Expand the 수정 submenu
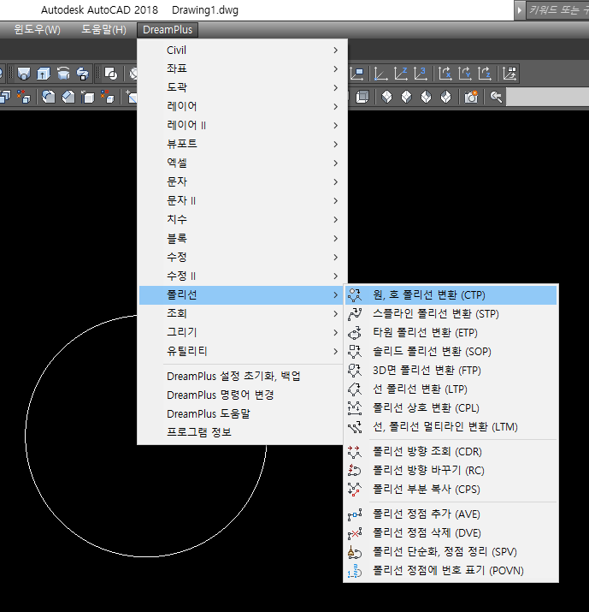The width and height of the screenshot is (589, 612). tap(242, 257)
